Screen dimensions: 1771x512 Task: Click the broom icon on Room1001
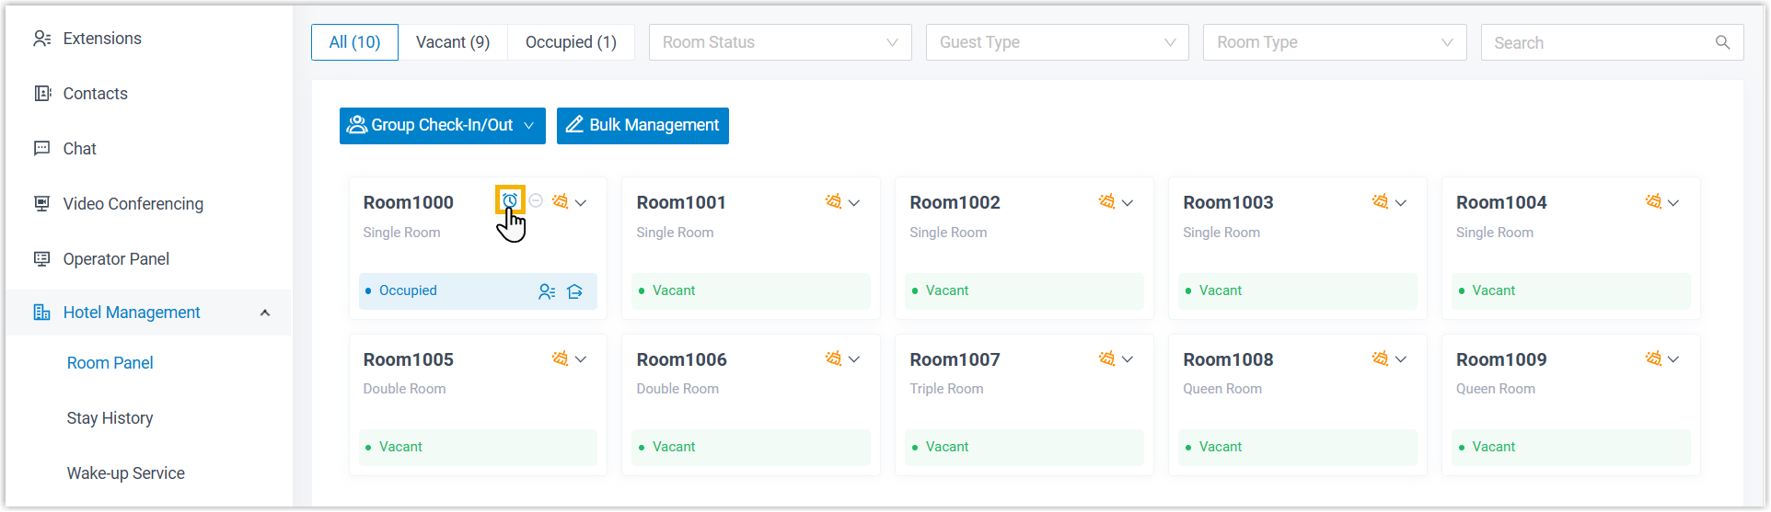coord(833,201)
